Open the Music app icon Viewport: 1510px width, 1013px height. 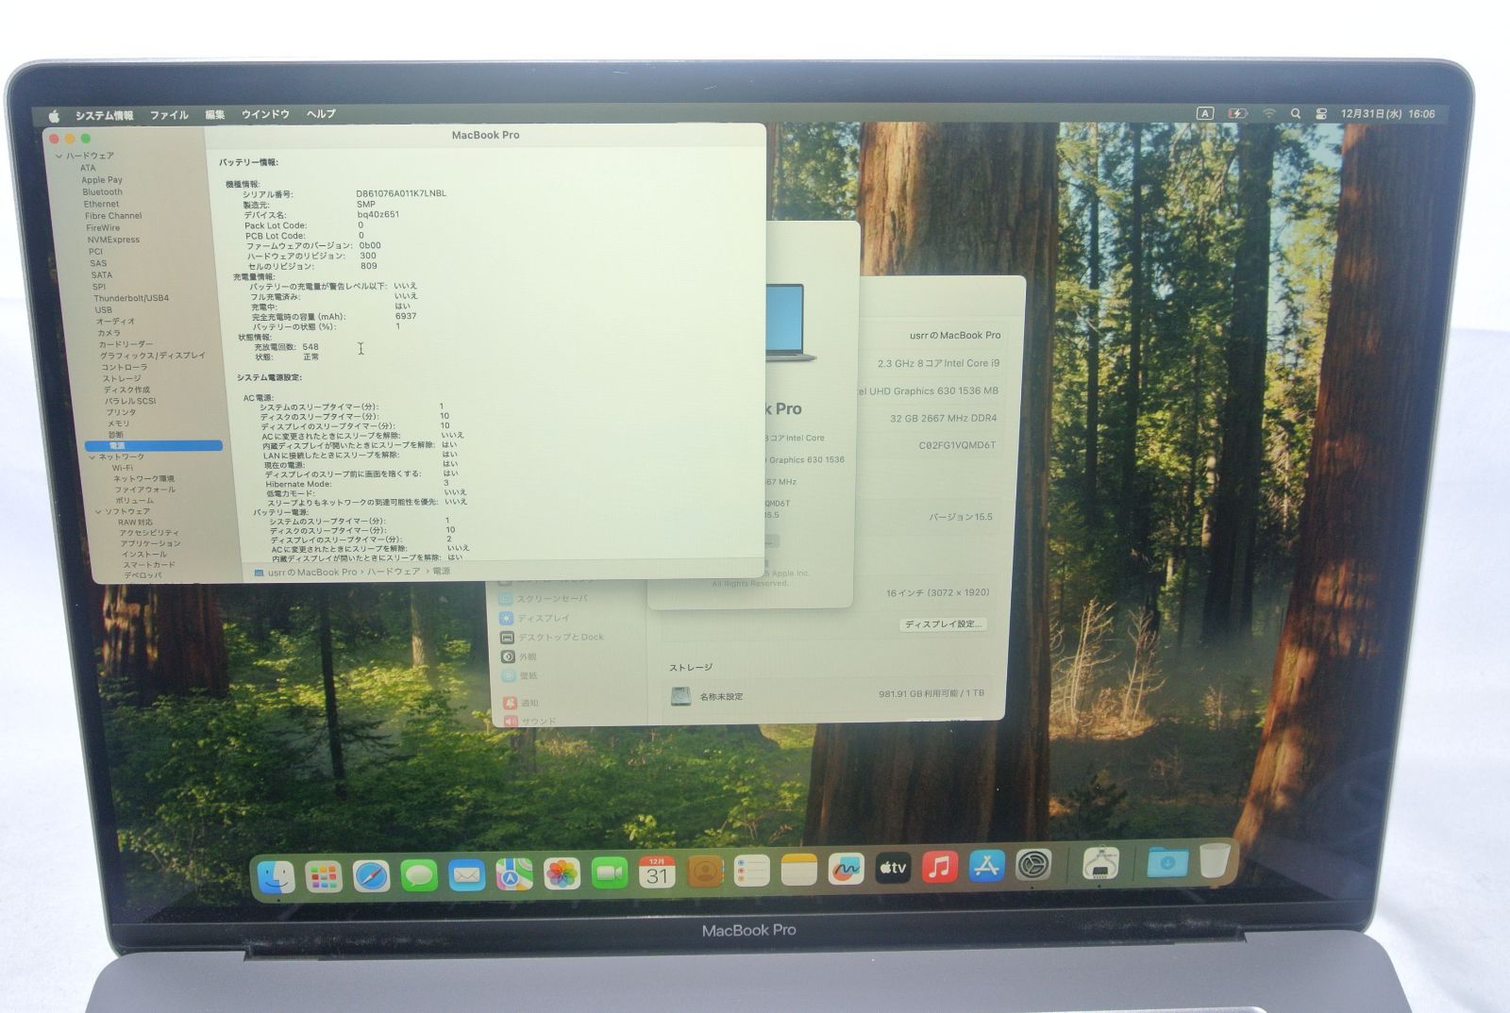pyautogui.click(x=939, y=867)
